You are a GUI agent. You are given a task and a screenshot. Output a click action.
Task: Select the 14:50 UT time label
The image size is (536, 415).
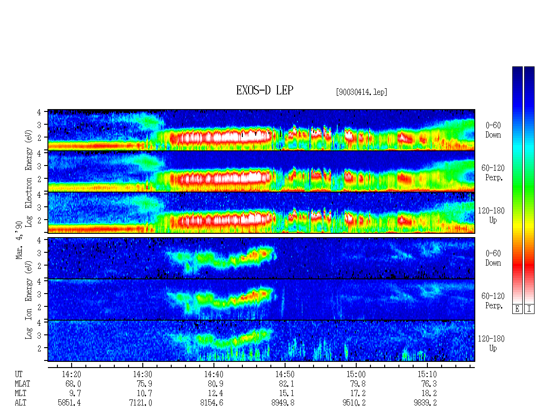click(x=285, y=374)
